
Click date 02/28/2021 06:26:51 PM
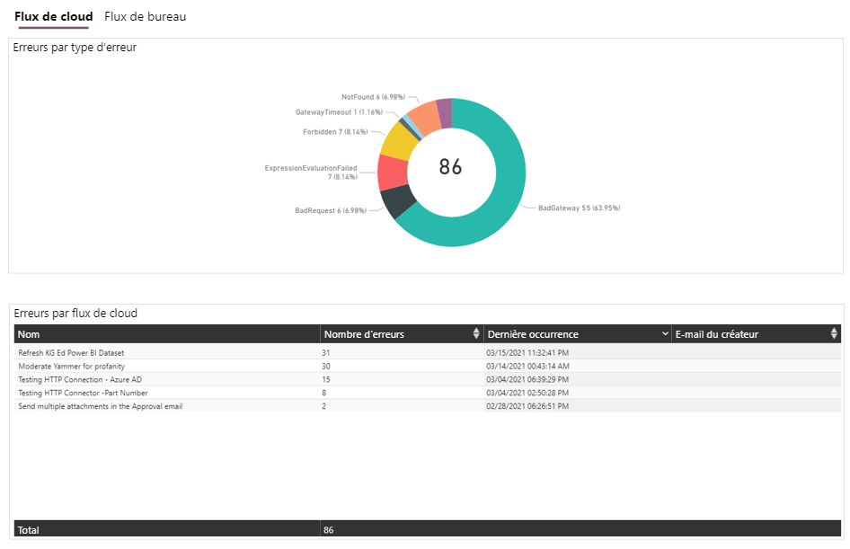tap(527, 406)
